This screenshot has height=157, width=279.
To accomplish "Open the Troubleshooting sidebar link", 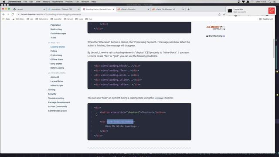I will pos(56,98).
